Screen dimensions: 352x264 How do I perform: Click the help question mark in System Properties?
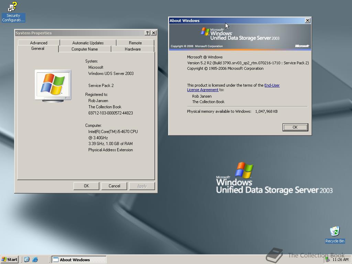pyautogui.click(x=147, y=33)
